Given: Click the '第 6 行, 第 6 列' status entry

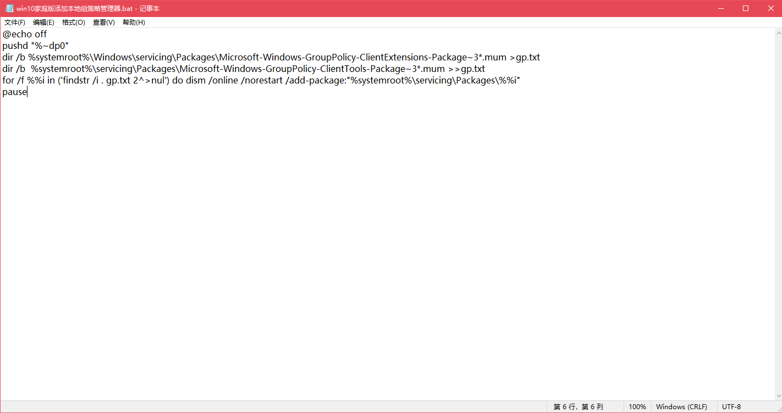Looking at the screenshot, I should [579, 407].
